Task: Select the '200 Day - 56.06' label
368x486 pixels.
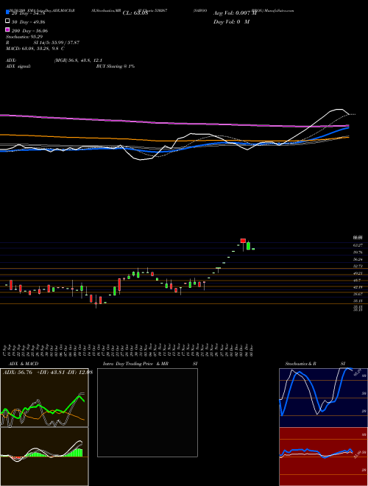Action: [x=29, y=31]
